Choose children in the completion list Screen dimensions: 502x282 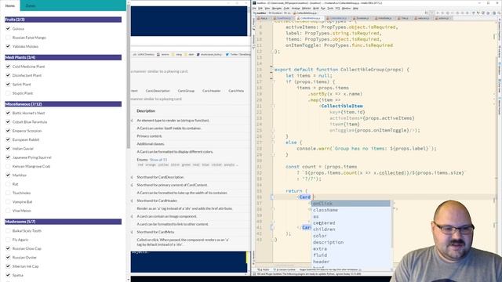pos(351,230)
